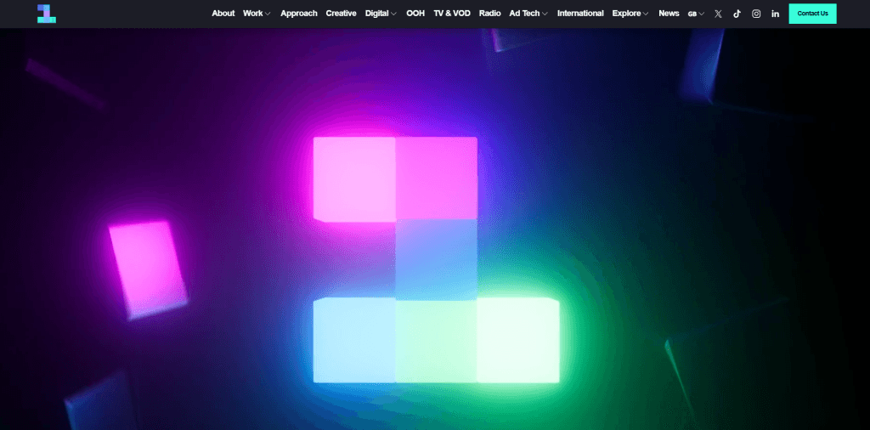Go to the Radio page
The width and height of the screenshot is (870, 430).
[490, 14]
